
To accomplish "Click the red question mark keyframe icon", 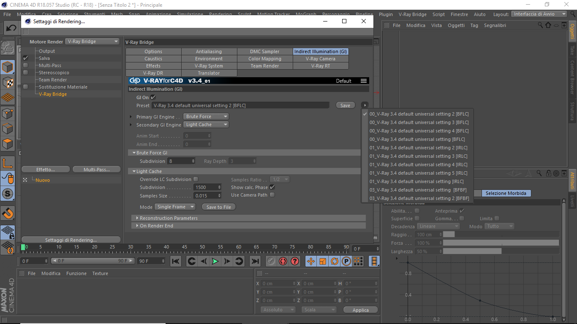I will [x=295, y=261].
